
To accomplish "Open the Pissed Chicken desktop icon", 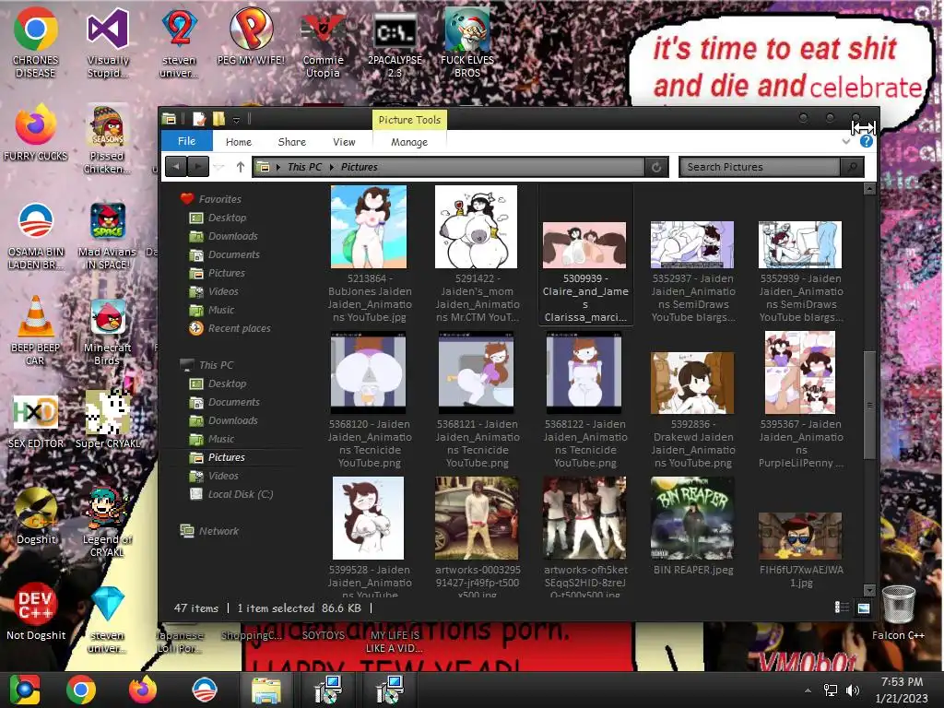I will pyautogui.click(x=107, y=140).
